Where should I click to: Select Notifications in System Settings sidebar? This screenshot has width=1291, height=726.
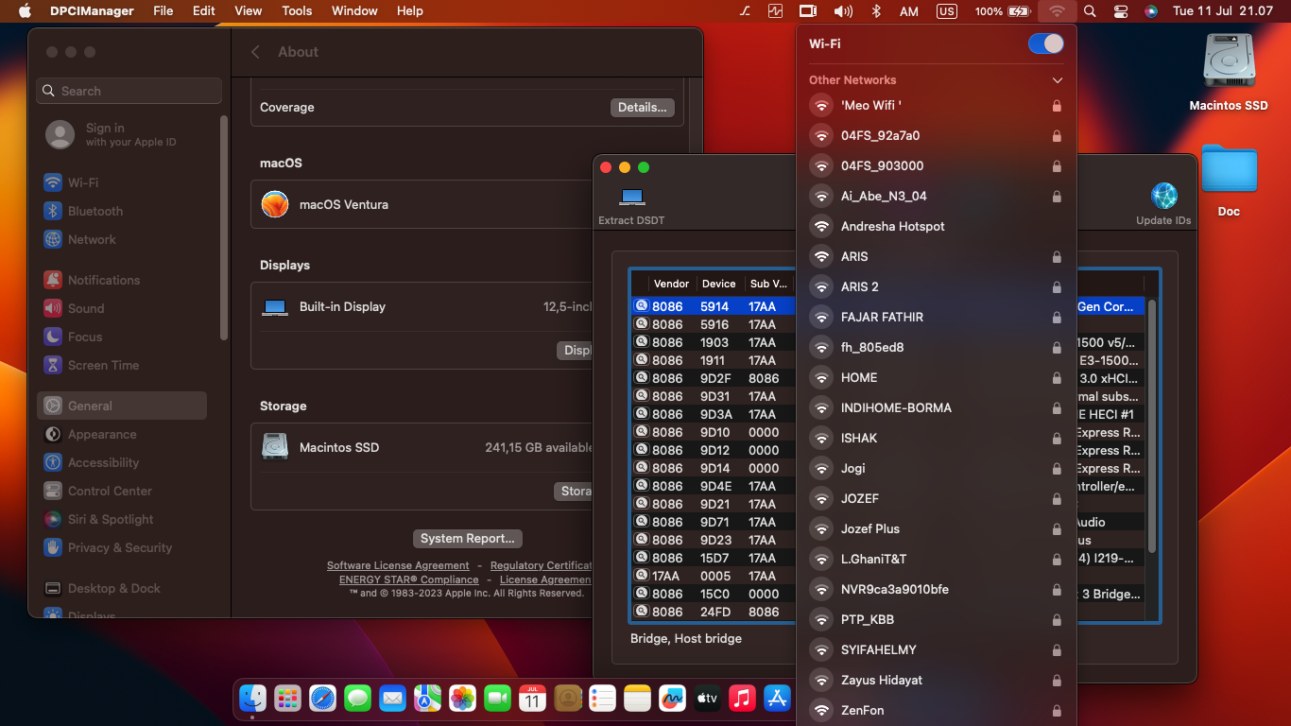[x=122, y=280]
